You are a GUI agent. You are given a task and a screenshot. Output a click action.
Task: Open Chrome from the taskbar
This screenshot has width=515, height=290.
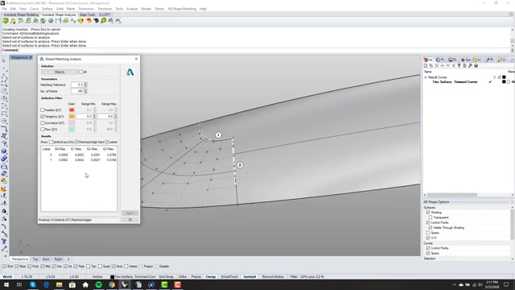pyautogui.click(x=112, y=284)
